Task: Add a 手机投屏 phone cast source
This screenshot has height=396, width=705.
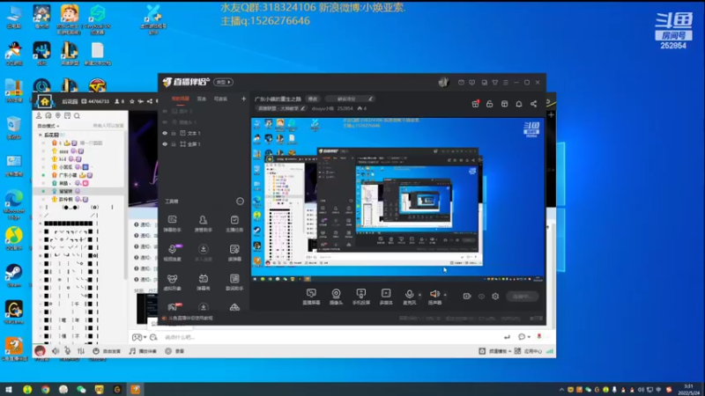Action: 361,297
